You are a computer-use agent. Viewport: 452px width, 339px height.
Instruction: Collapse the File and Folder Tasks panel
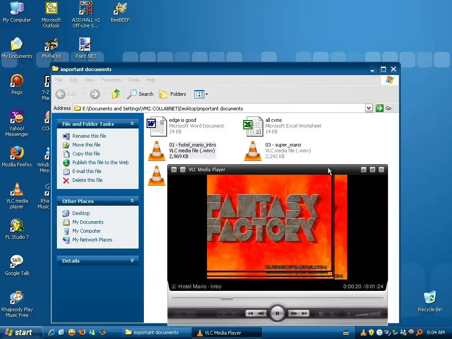point(132,124)
